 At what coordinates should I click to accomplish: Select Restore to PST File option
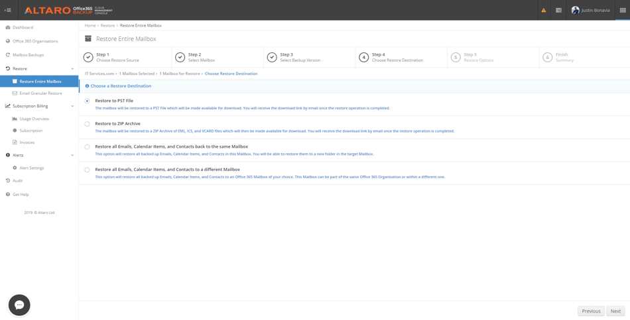(x=87, y=101)
